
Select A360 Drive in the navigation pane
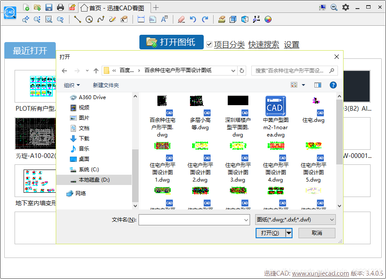click(x=88, y=97)
